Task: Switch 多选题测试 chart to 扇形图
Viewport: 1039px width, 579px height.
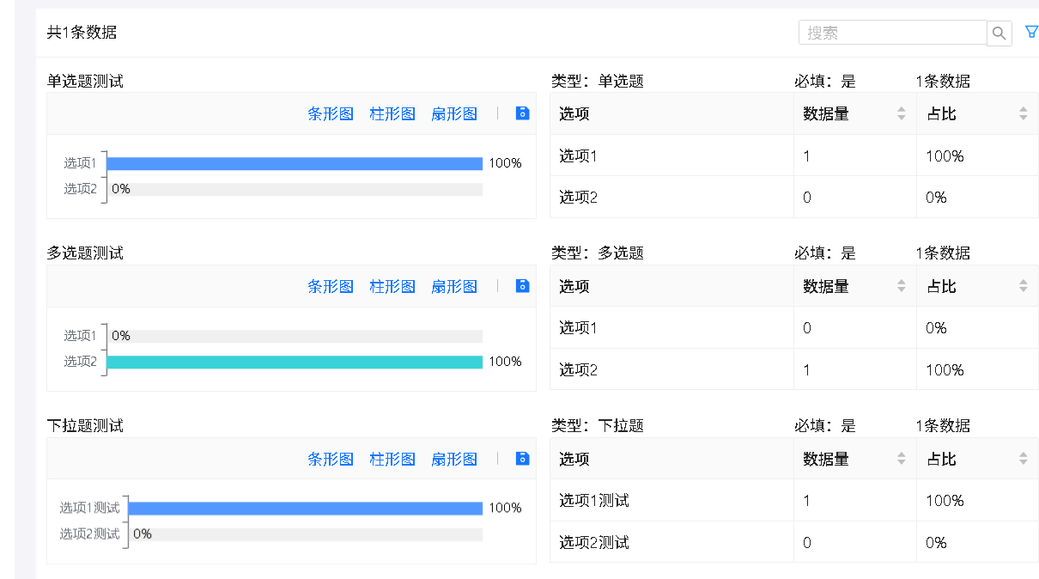Action: coord(454,286)
